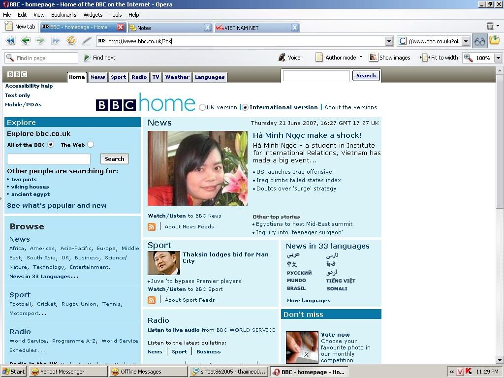504x378 pixels.
Task: Open the News RSS feed icon
Action: pos(152,226)
